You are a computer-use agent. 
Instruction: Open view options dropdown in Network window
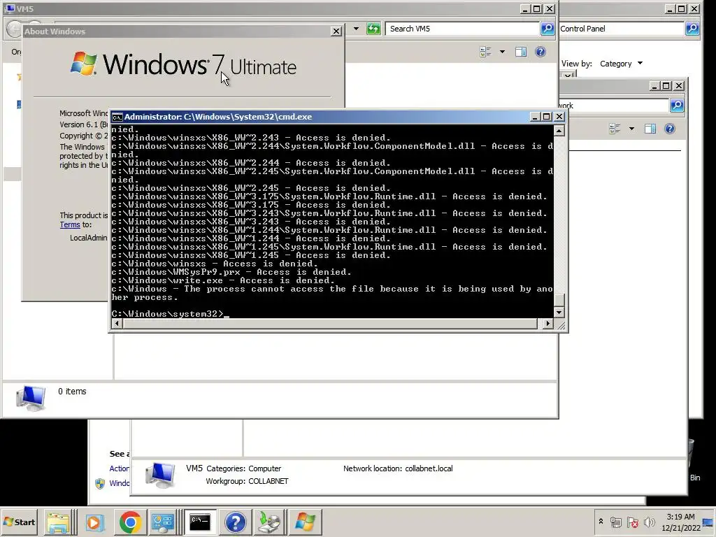(631, 129)
